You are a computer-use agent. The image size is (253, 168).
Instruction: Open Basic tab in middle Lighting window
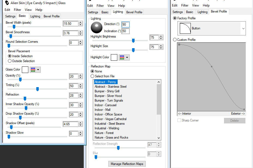105,12
